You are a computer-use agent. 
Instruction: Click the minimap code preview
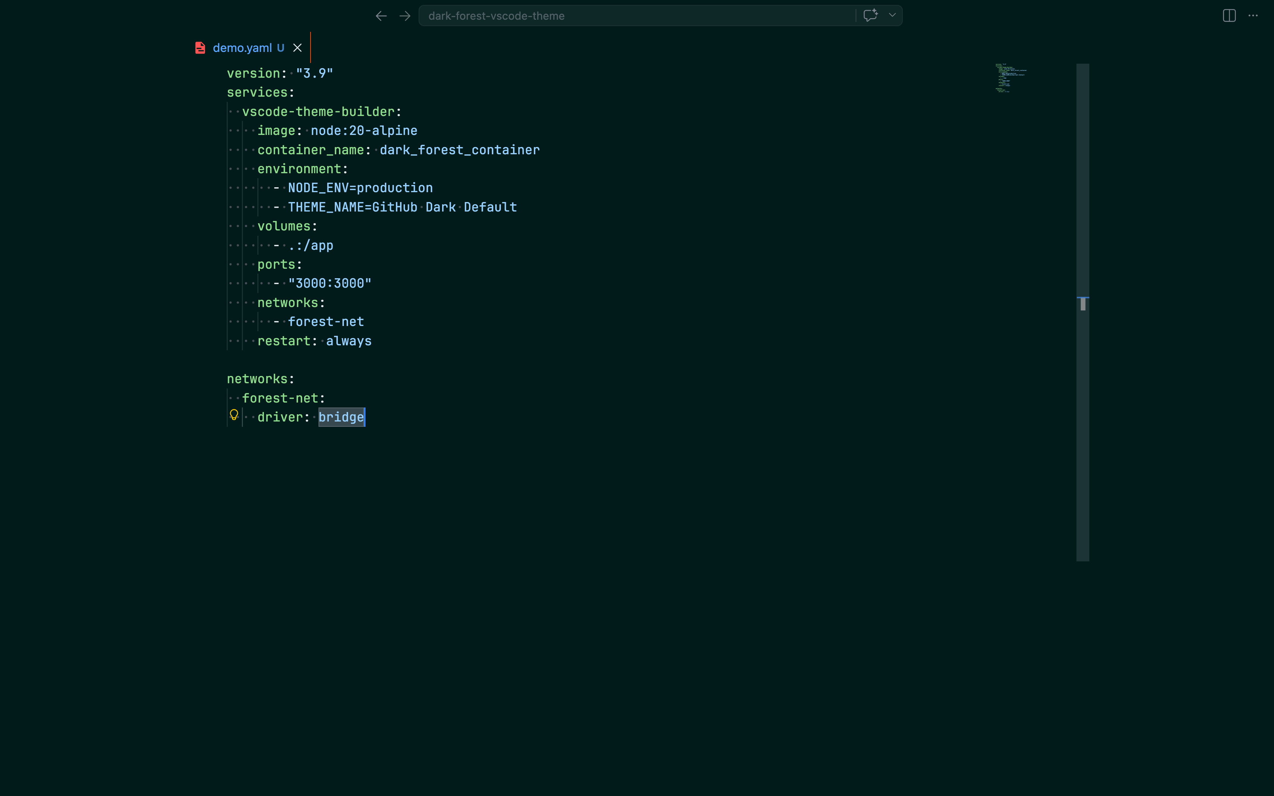[x=1011, y=78]
